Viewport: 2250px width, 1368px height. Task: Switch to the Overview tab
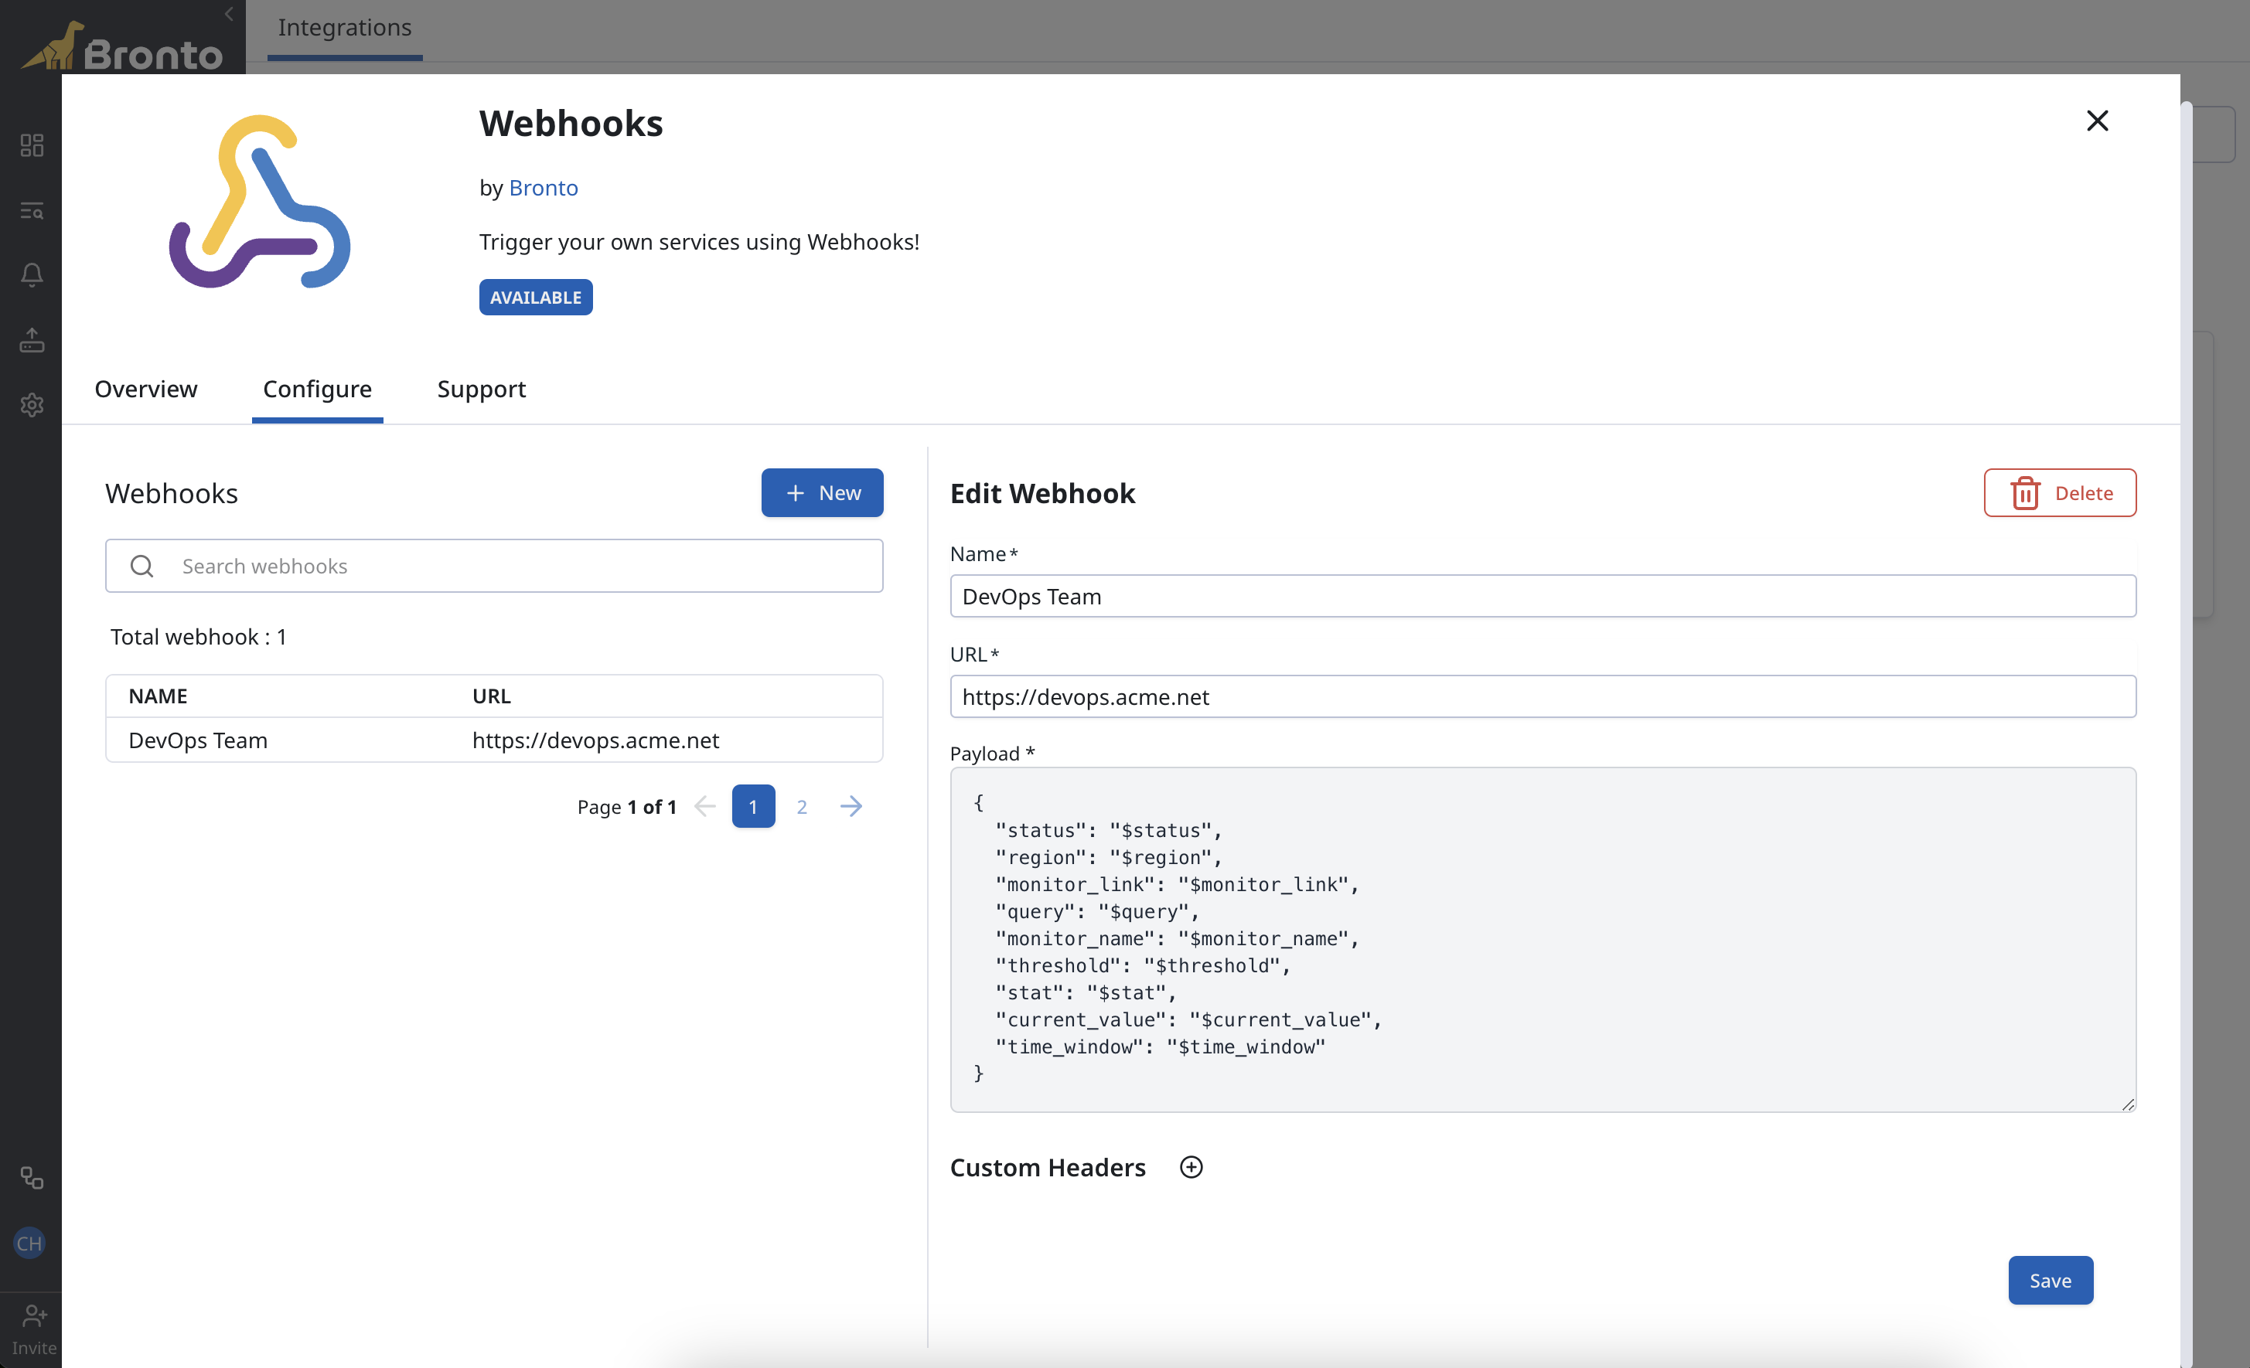click(146, 389)
